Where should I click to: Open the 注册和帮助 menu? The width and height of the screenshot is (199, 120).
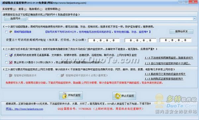(x=53, y=9)
